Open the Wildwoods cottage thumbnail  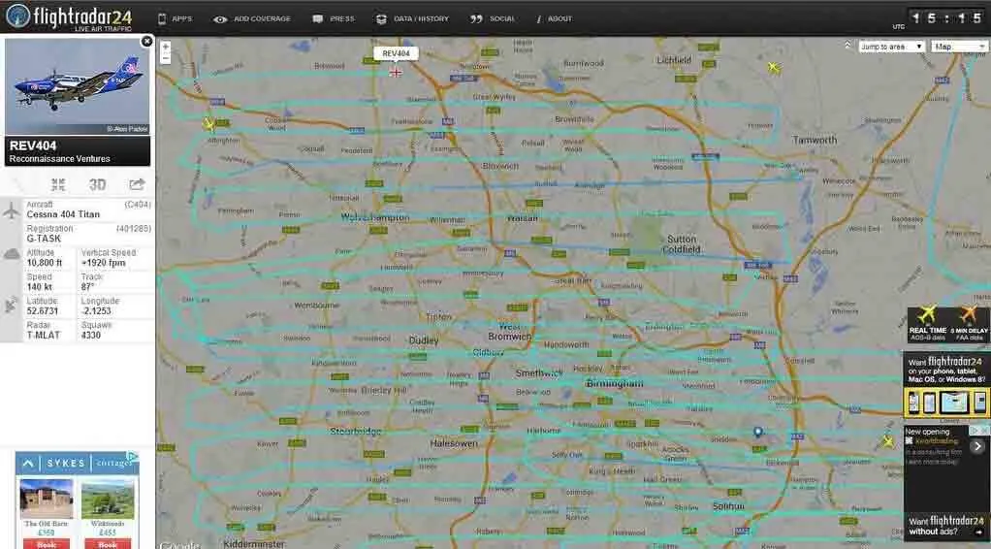point(108,499)
